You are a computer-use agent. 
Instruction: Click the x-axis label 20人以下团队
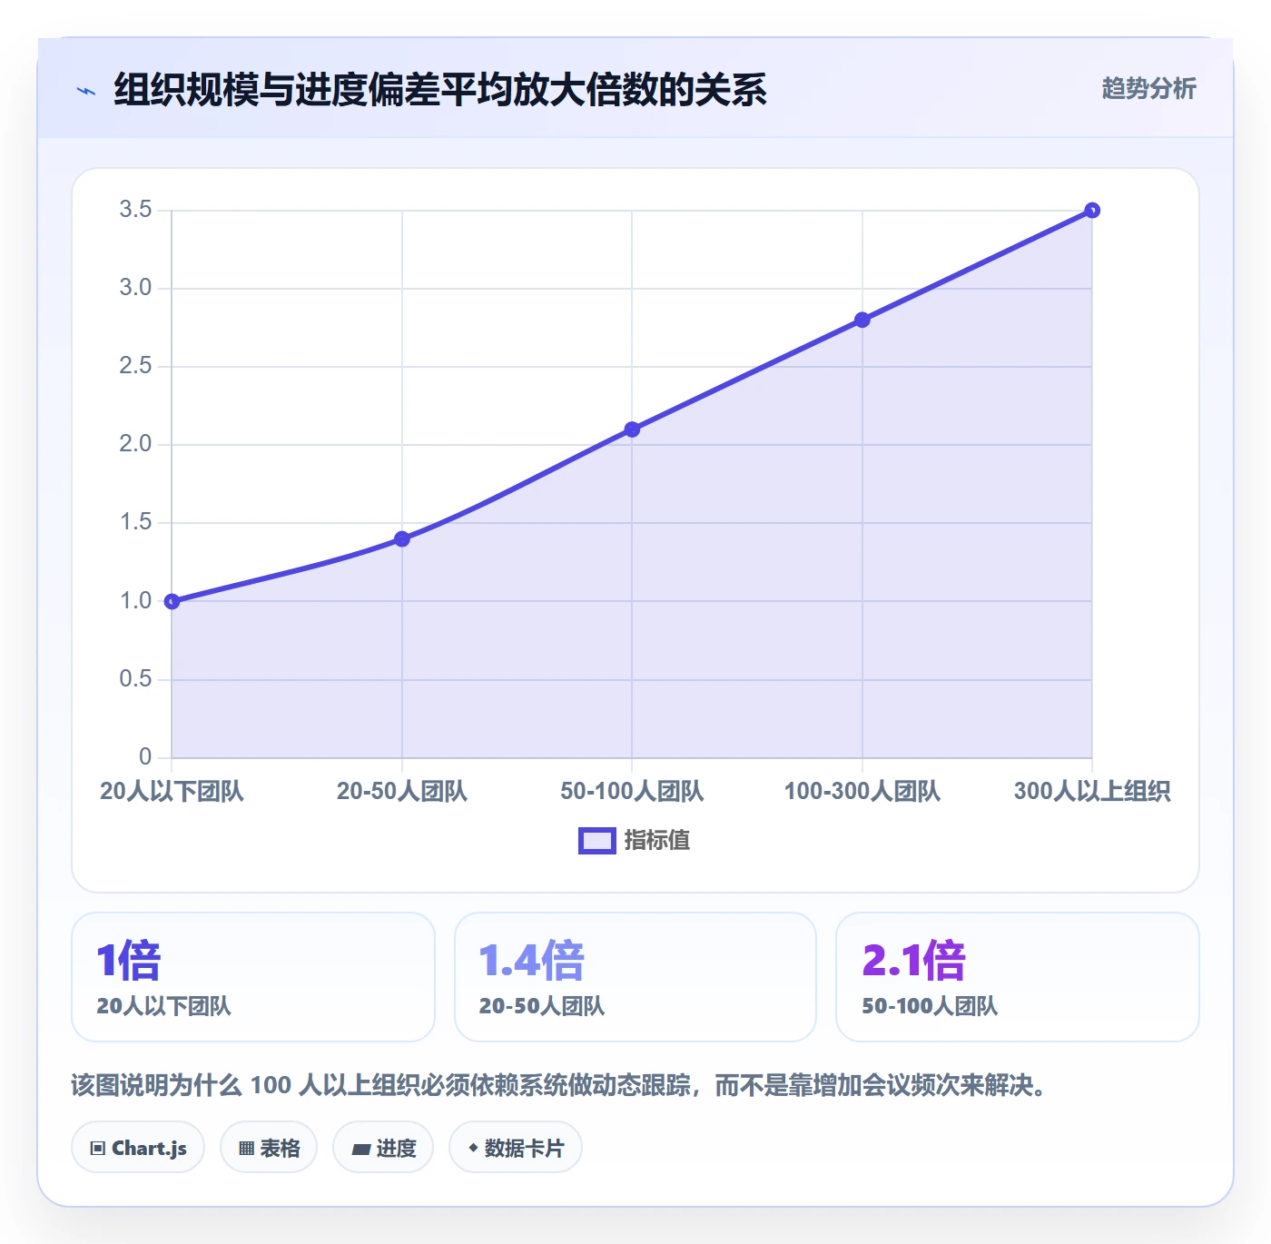(172, 792)
